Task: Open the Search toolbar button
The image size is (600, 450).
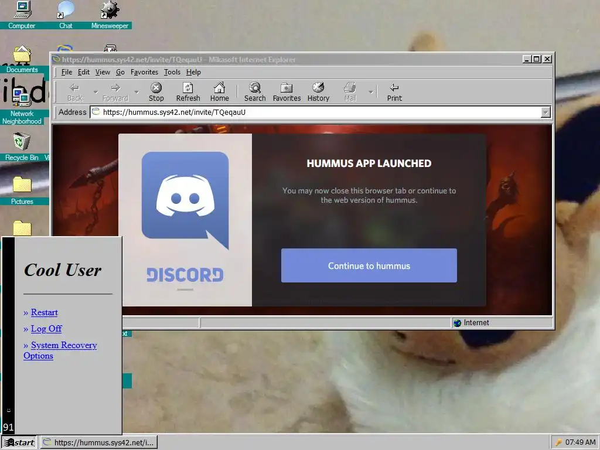Action: point(255,92)
